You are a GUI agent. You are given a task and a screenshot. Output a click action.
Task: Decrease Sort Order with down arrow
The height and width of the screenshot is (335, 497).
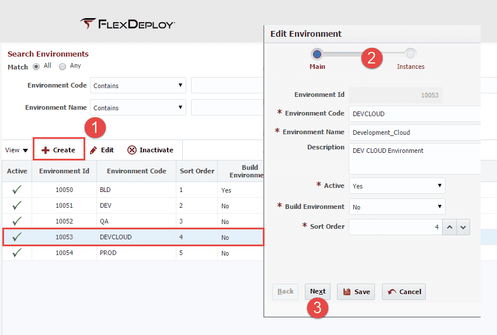pyautogui.click(x=463, y=227)
